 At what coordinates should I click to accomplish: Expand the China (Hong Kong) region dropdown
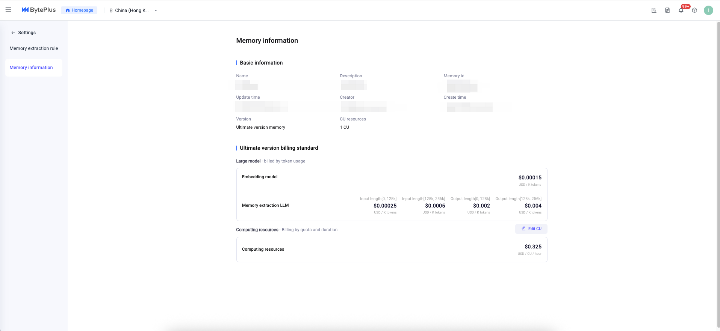pyautogui.click(x=132, y=11)
